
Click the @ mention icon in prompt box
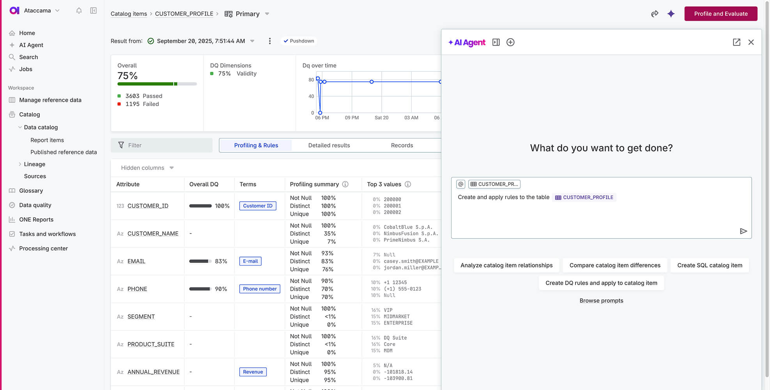pyautogui.click(x=461, y=184)
